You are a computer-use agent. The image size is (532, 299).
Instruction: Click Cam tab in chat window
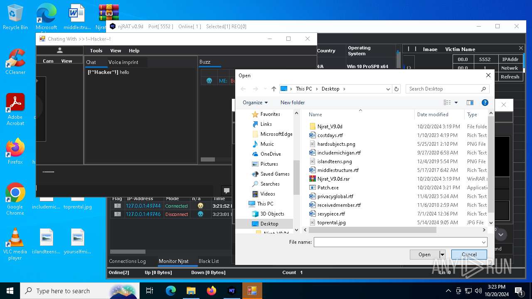(48, 61)
